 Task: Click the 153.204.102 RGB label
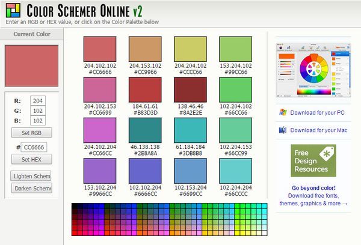point(236,65)
